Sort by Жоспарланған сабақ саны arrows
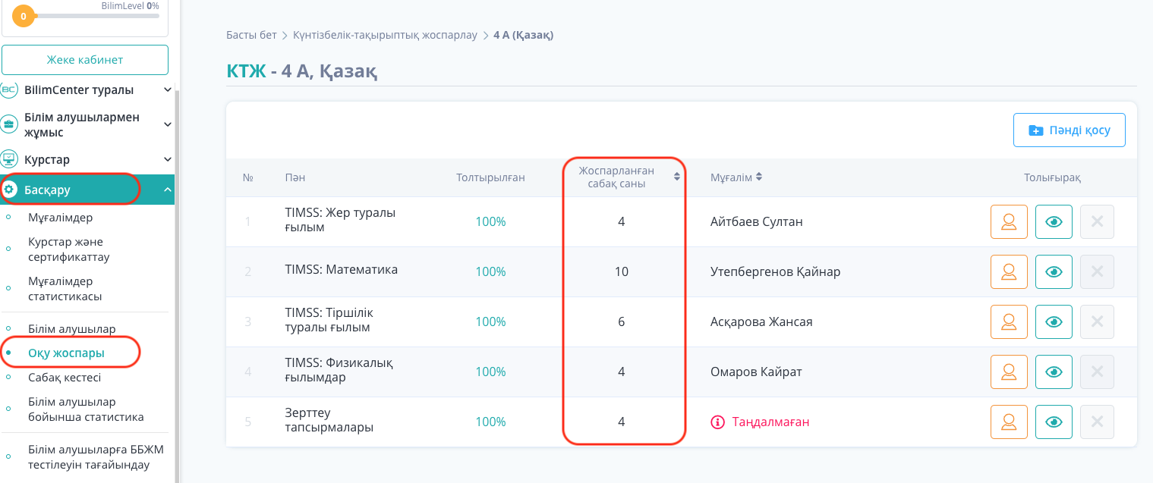Viewport: 1153px width, 483px height. coord(677,177)
